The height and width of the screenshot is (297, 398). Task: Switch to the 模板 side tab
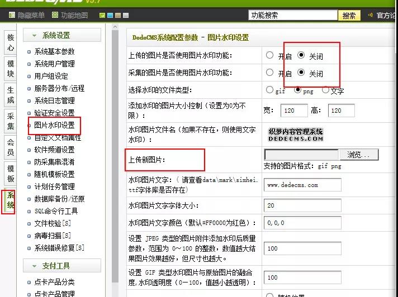coord(11,174)
